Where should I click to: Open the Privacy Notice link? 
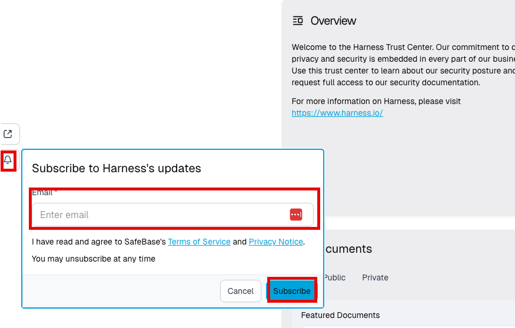pyautogui.click(x=276, y=242)
